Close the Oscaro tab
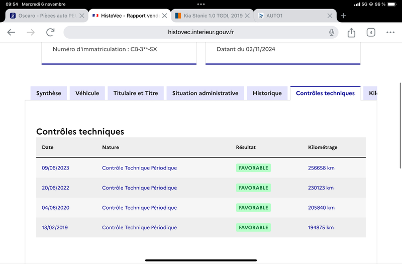Viewport: 402px width, 264px height. [x=82, y=16]
